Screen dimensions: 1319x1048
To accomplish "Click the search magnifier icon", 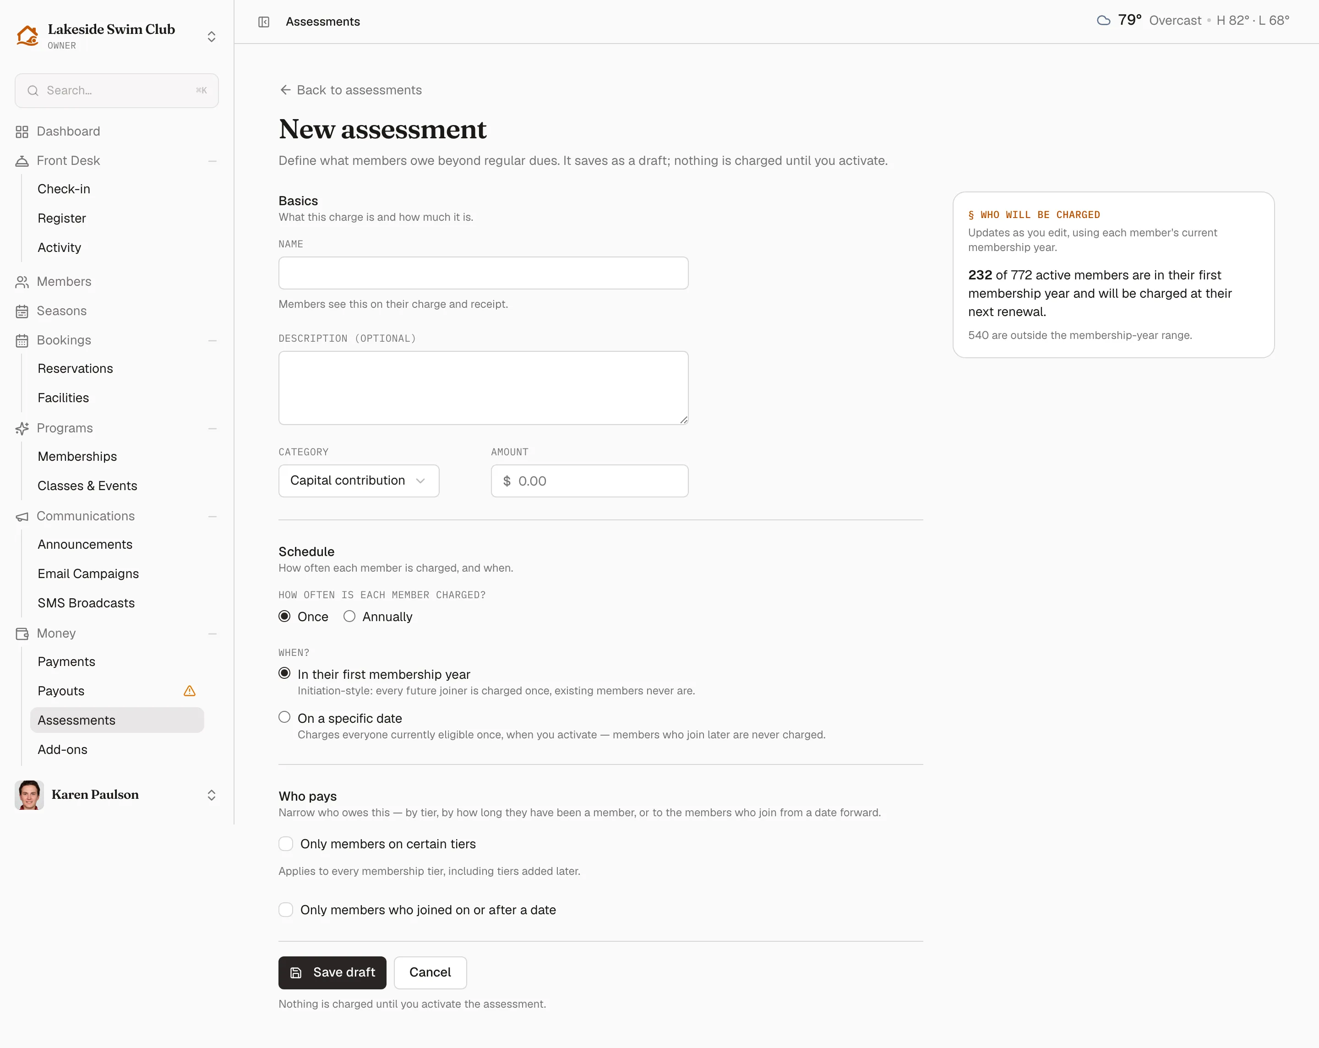I will point(33,91).
